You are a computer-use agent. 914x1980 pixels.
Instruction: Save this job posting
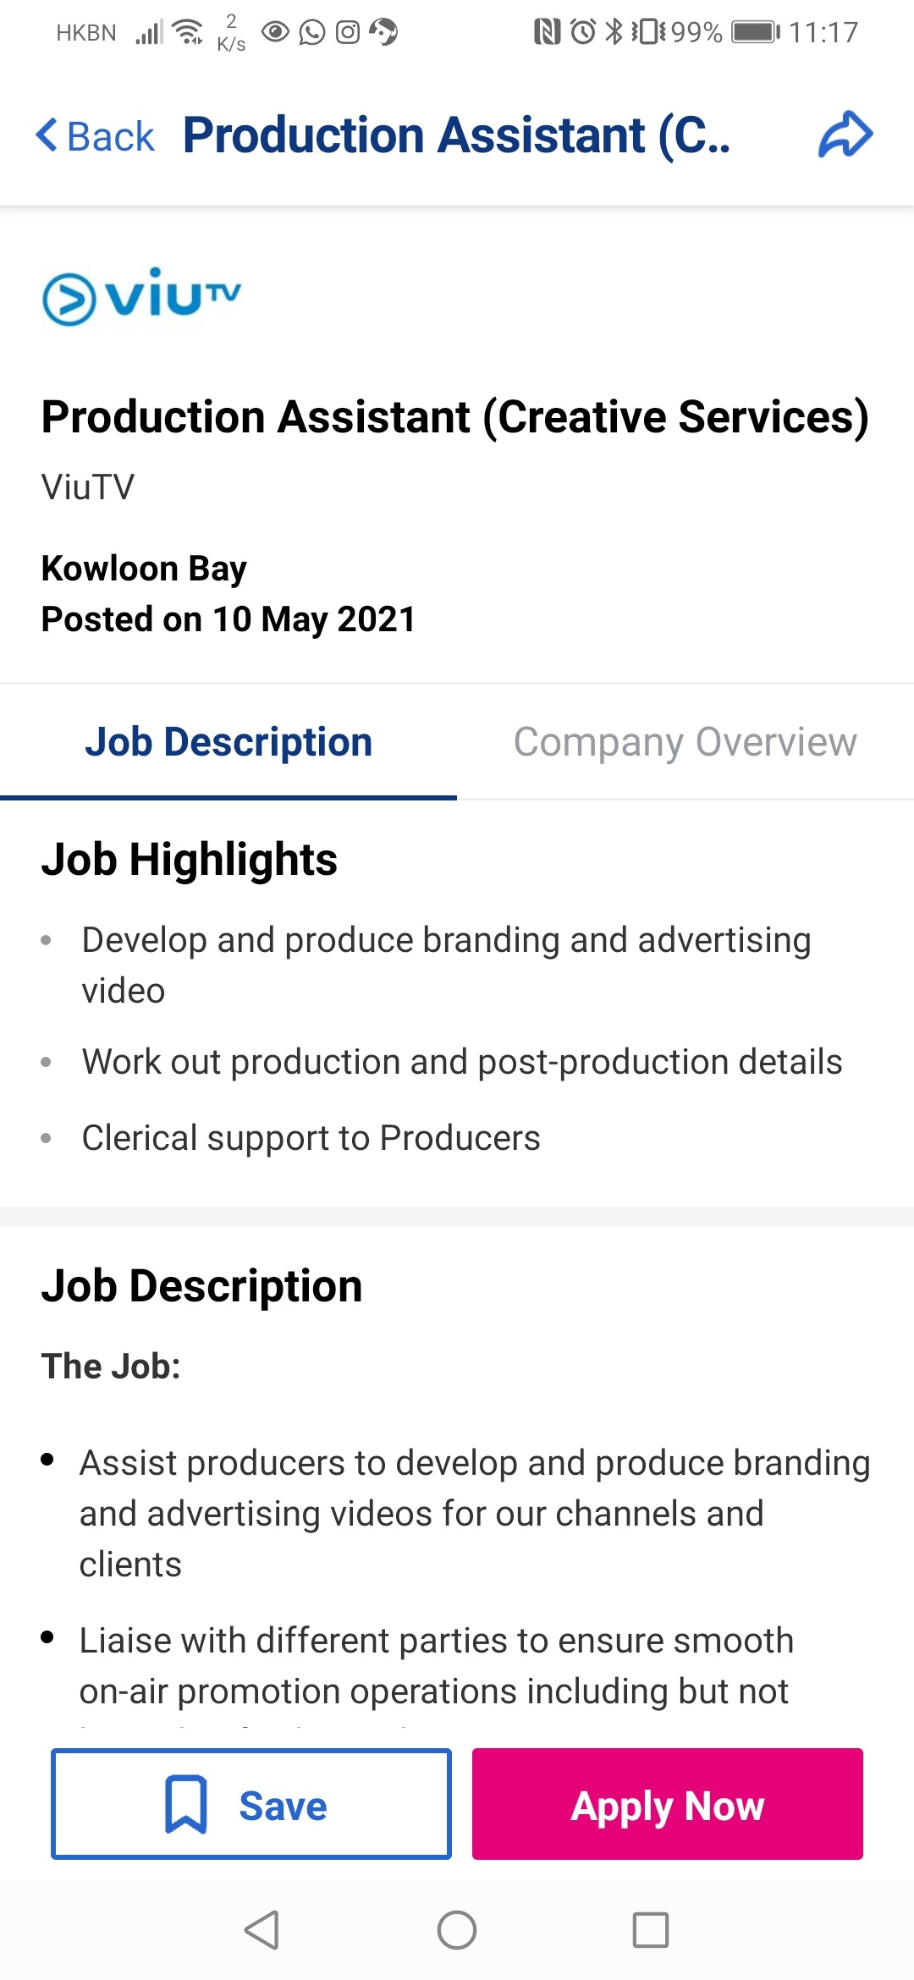click(x=251, y=1804)
